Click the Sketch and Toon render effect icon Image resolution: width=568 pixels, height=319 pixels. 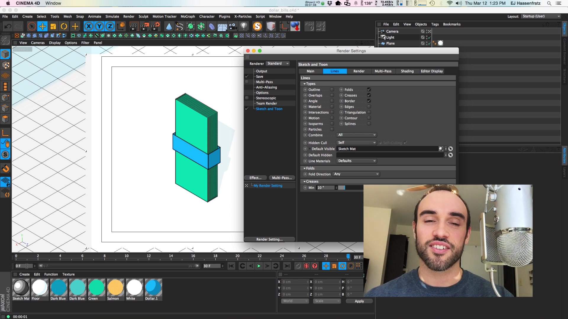coord(270,109)
